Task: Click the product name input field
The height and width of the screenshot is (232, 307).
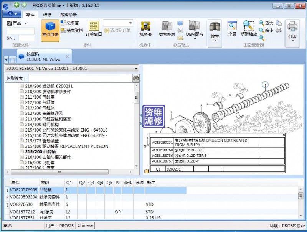Action: coord(21,31)
